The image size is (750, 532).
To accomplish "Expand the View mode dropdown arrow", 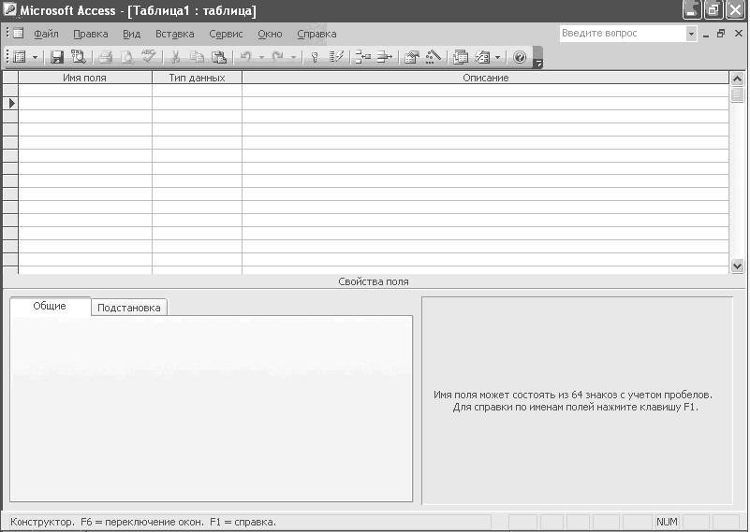I will pos(36,57).
